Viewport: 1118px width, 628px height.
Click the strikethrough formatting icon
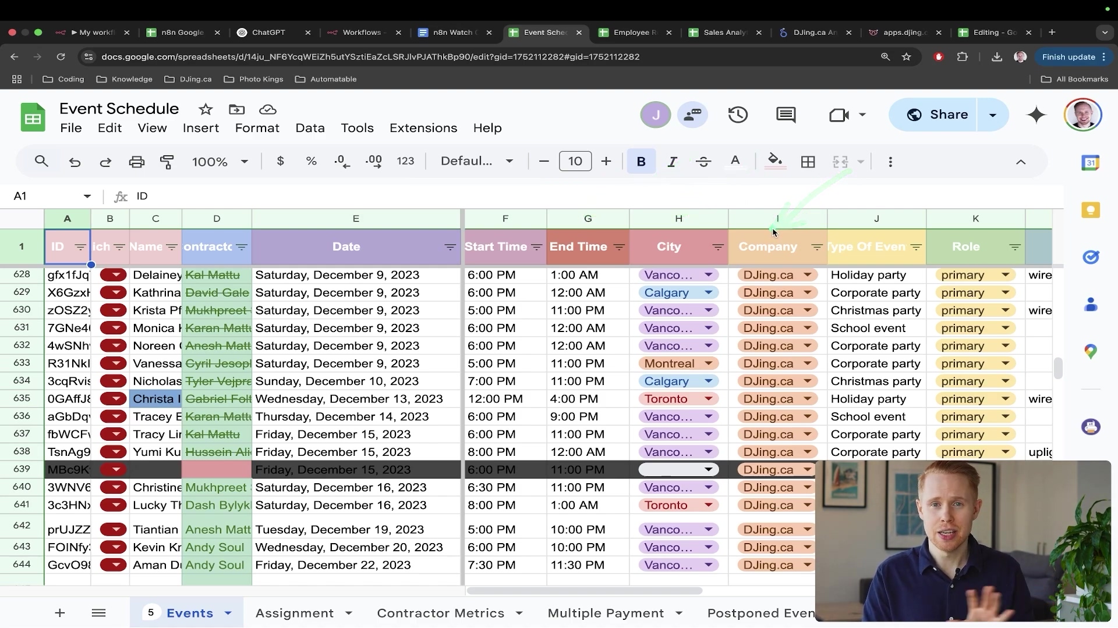coord(703,162)
